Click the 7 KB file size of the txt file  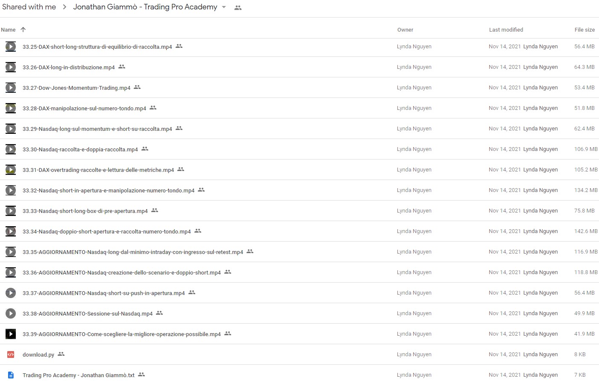click(580, 375)
